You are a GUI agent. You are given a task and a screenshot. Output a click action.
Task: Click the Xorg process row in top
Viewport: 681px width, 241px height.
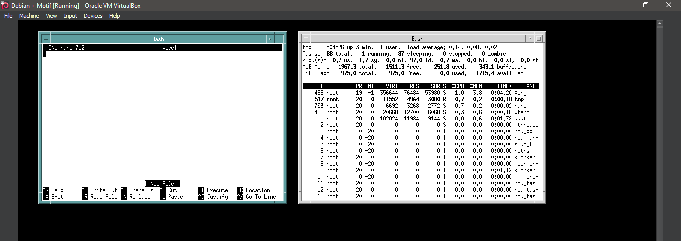(420, 93)
